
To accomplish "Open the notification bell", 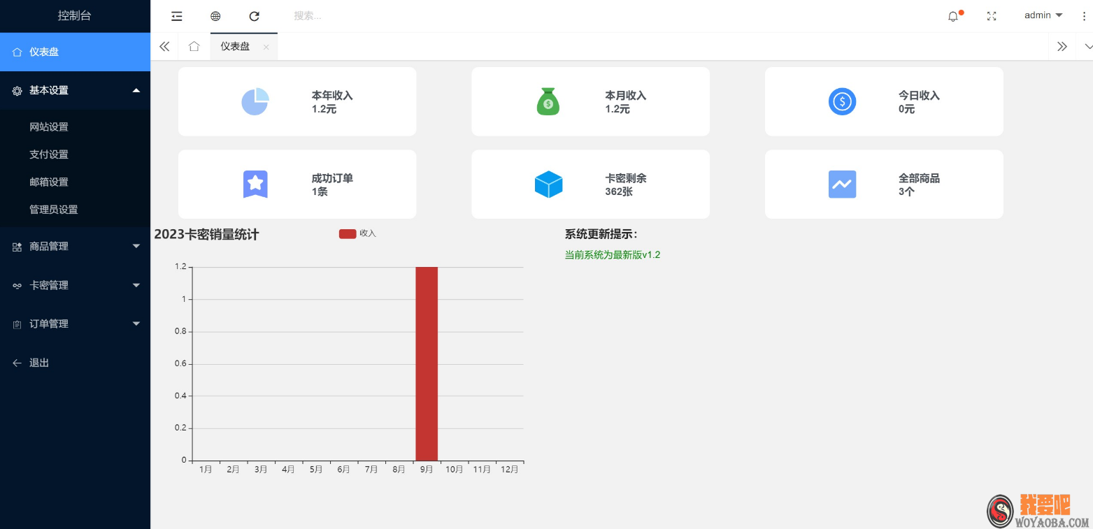I will [x=953, y=16].
